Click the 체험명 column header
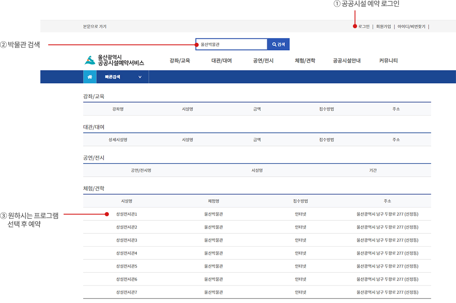 214,201
